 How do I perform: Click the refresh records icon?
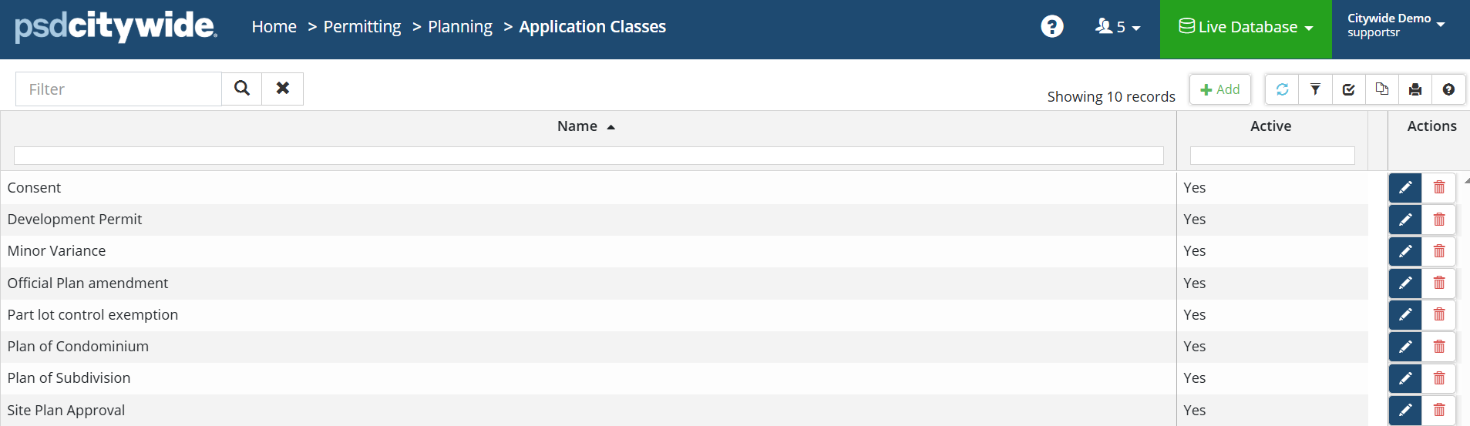(1282, 89)
